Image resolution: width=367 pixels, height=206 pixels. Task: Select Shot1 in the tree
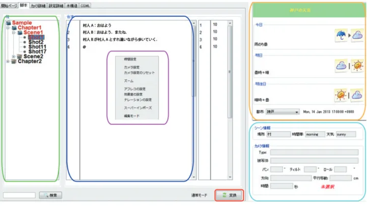(36, 37)
